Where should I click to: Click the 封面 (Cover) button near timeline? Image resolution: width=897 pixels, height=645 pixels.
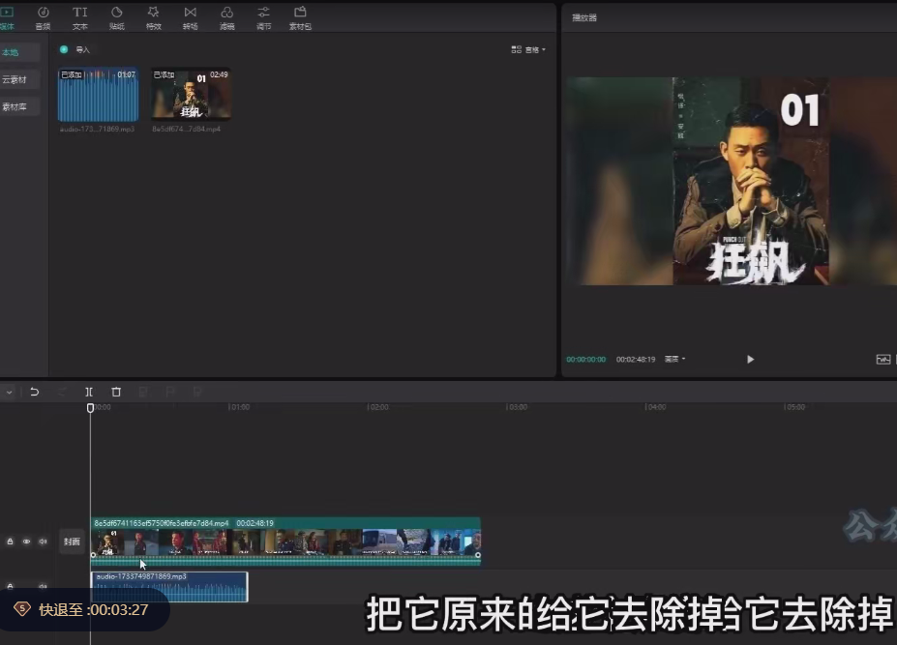[x=72, y=542]
